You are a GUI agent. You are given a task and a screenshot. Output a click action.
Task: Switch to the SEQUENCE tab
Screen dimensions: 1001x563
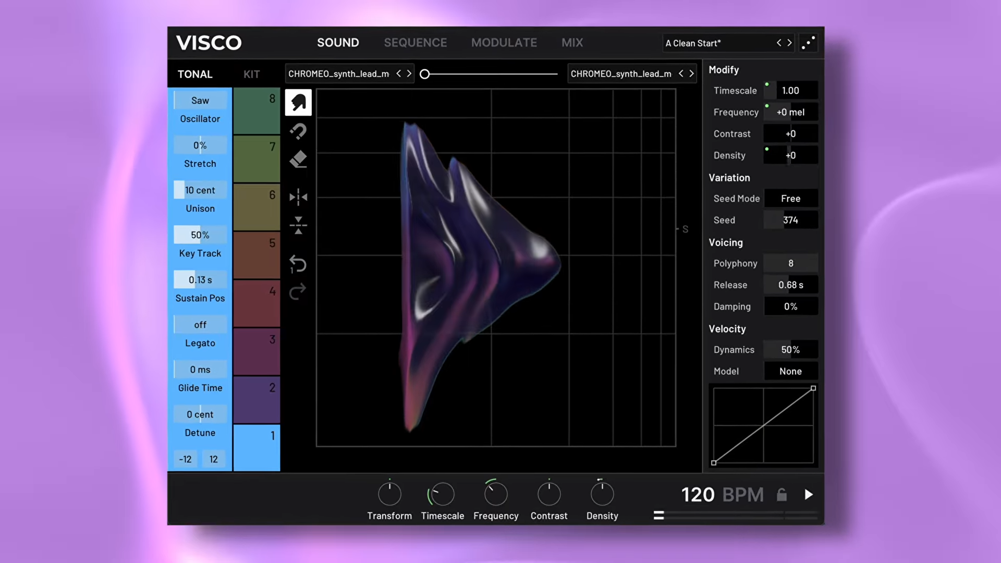pyautogui.click(x=416, y=42)
